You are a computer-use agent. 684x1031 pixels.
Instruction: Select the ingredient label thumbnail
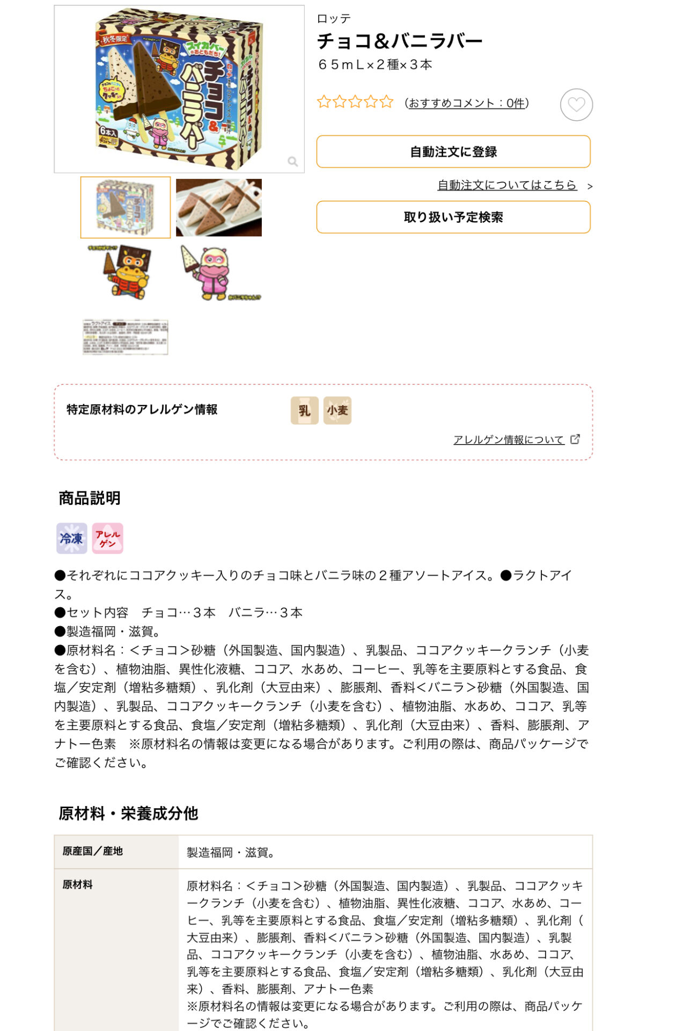tap(126, 337)
